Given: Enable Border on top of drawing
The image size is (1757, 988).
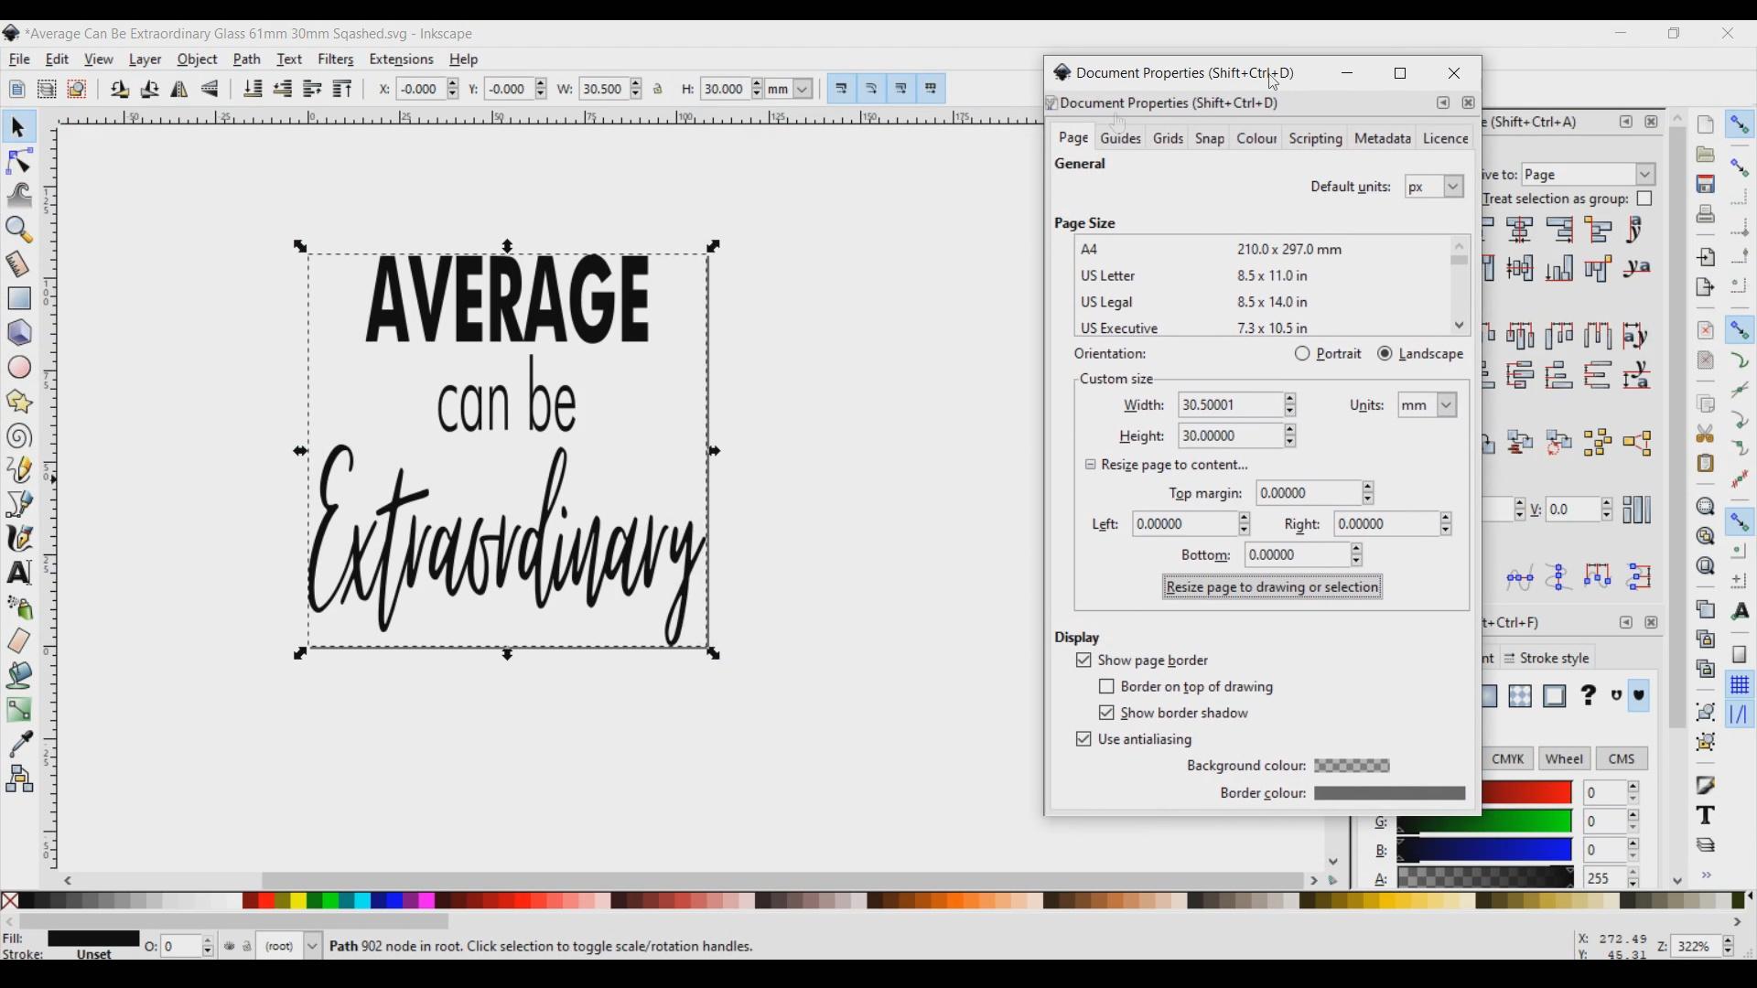Looking at the screenshot, I should (1107, 688).
